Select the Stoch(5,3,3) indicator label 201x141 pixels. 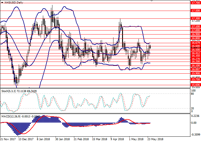[x=10, y=91]
